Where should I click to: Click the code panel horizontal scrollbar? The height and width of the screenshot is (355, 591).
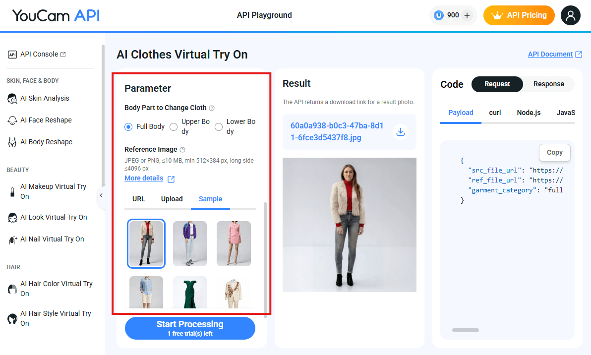(466, 330)
